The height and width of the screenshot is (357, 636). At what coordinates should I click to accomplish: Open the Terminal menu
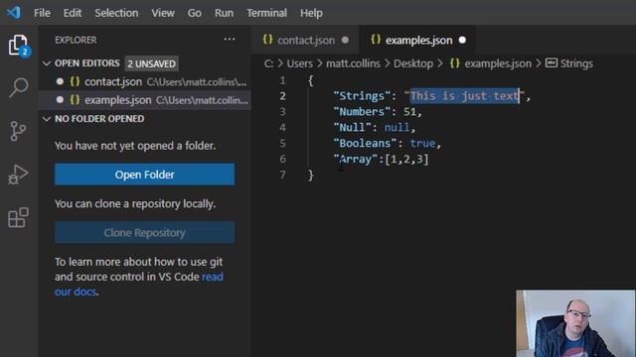coord(266,13)
